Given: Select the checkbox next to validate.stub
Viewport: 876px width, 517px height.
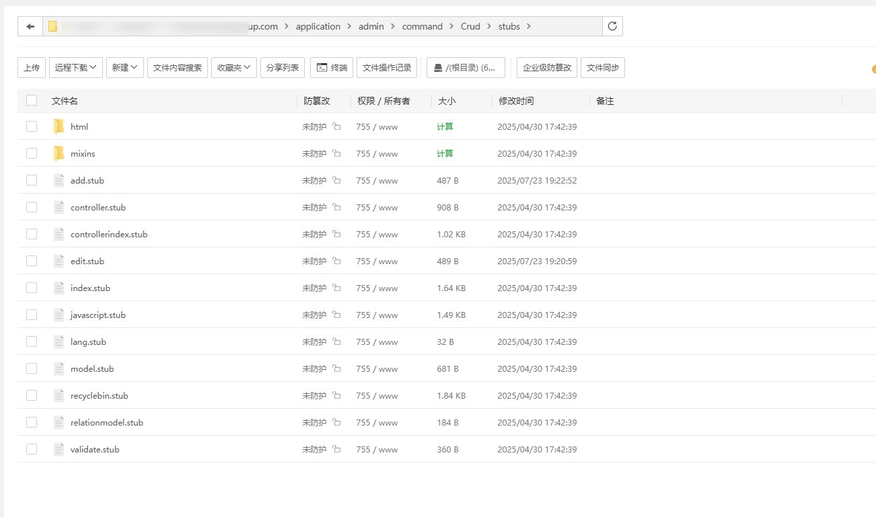Looking at the screenshot, I should coord(32,449).
